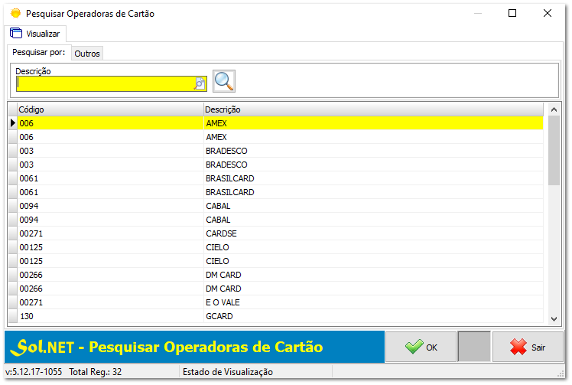Select the highlighted 006 code cell
The height and width of the screenshot is (385, 572).
point(110,123)
